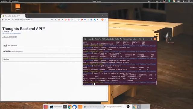Screen dimensions: 193x109
Task: Close the Thoughts Backend API tab
Action: (x=24, y=16)
